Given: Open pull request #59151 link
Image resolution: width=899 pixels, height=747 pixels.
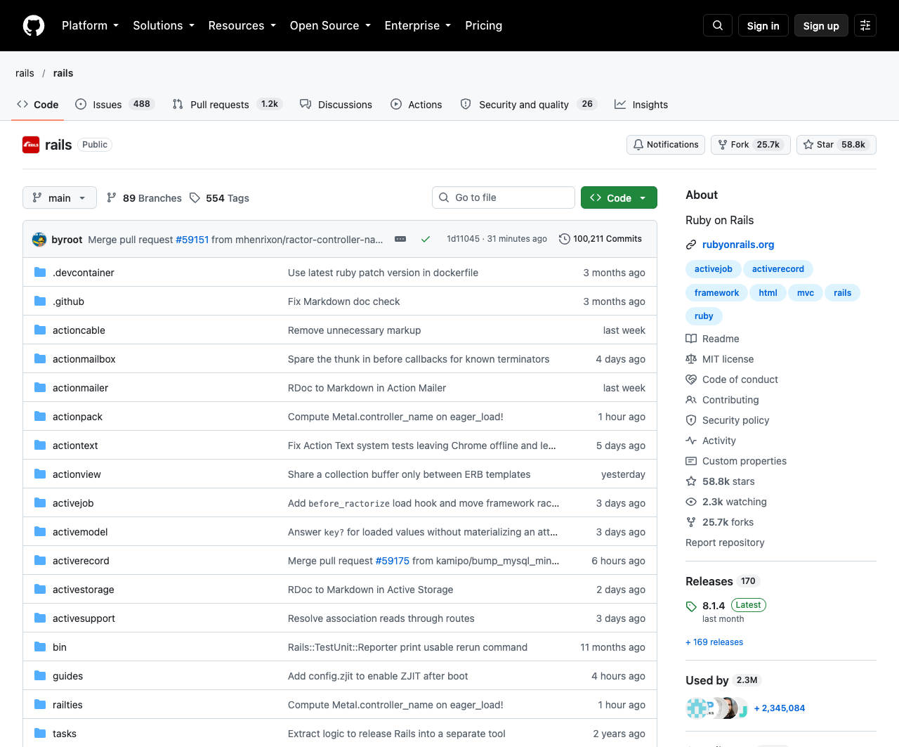Looking at the screenshot, I should [x=192, y=240].
